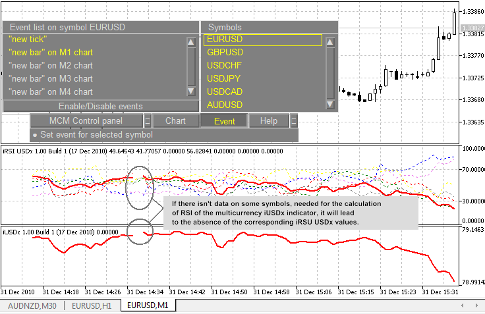The height and width of the screenshot is (314, 485).
Task: Select "new bar" on M2 chart event
Action: (51, 66)
